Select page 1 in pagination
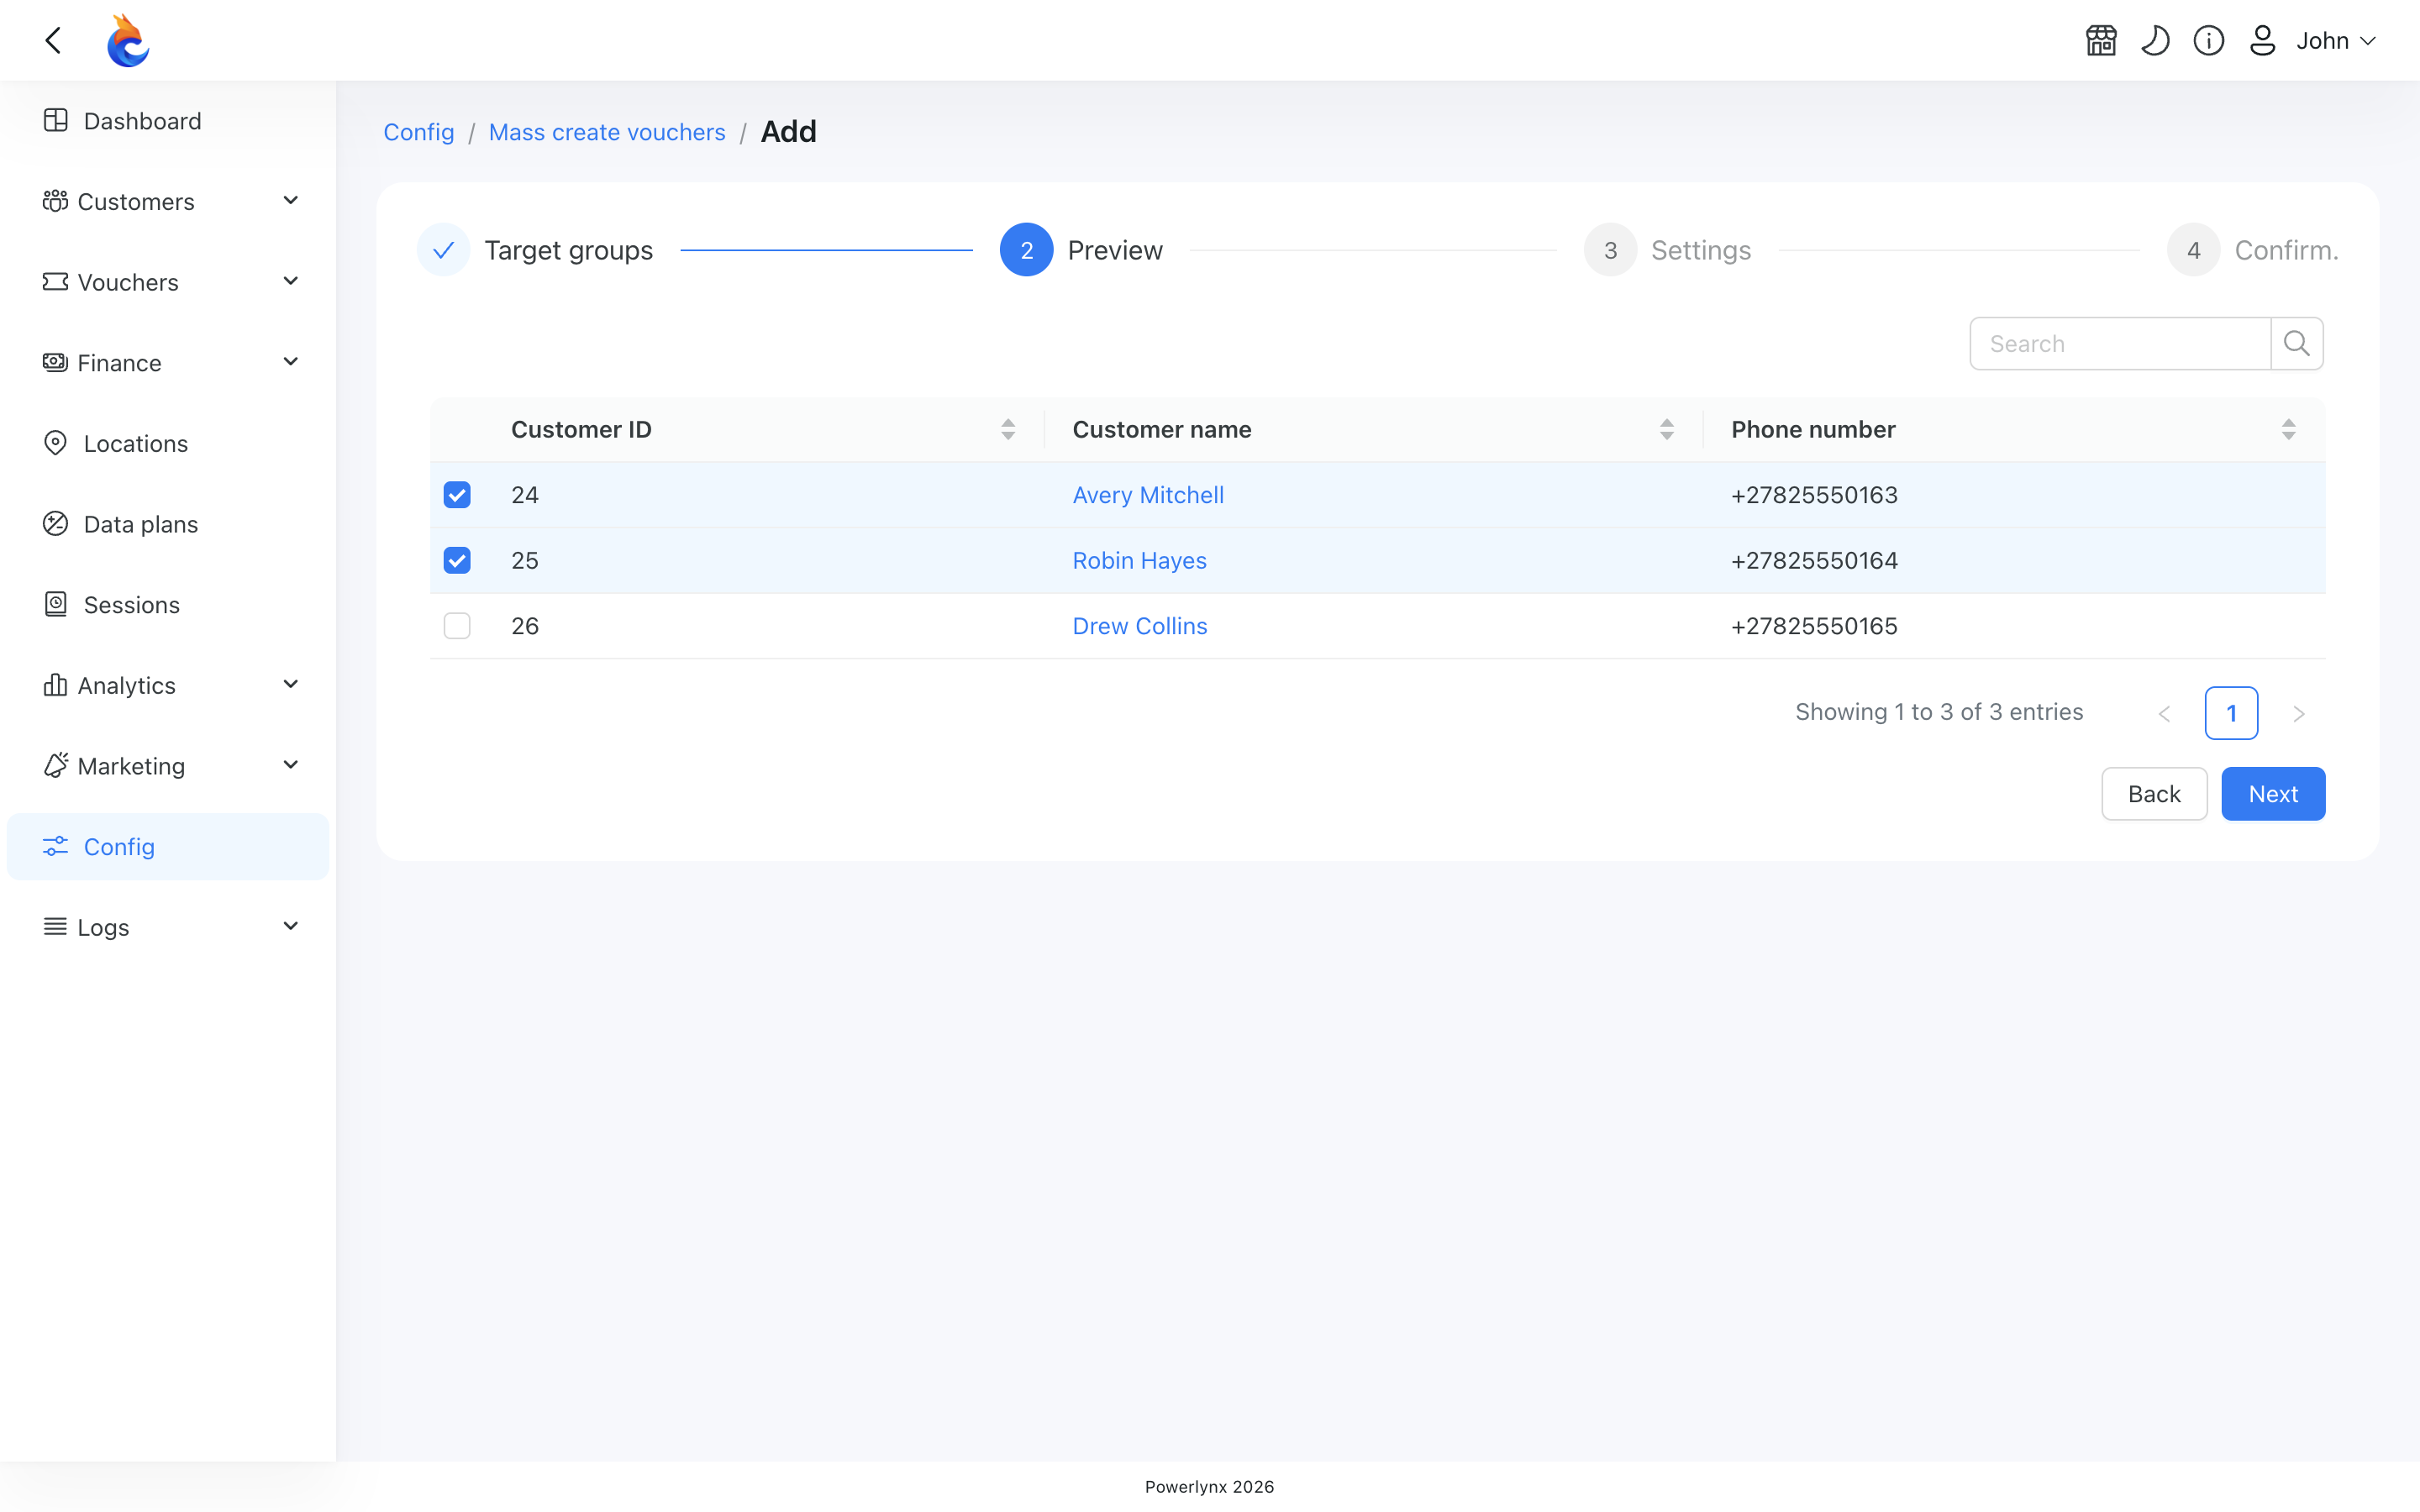2420x1512 pixels. [x=2231, y=714]
